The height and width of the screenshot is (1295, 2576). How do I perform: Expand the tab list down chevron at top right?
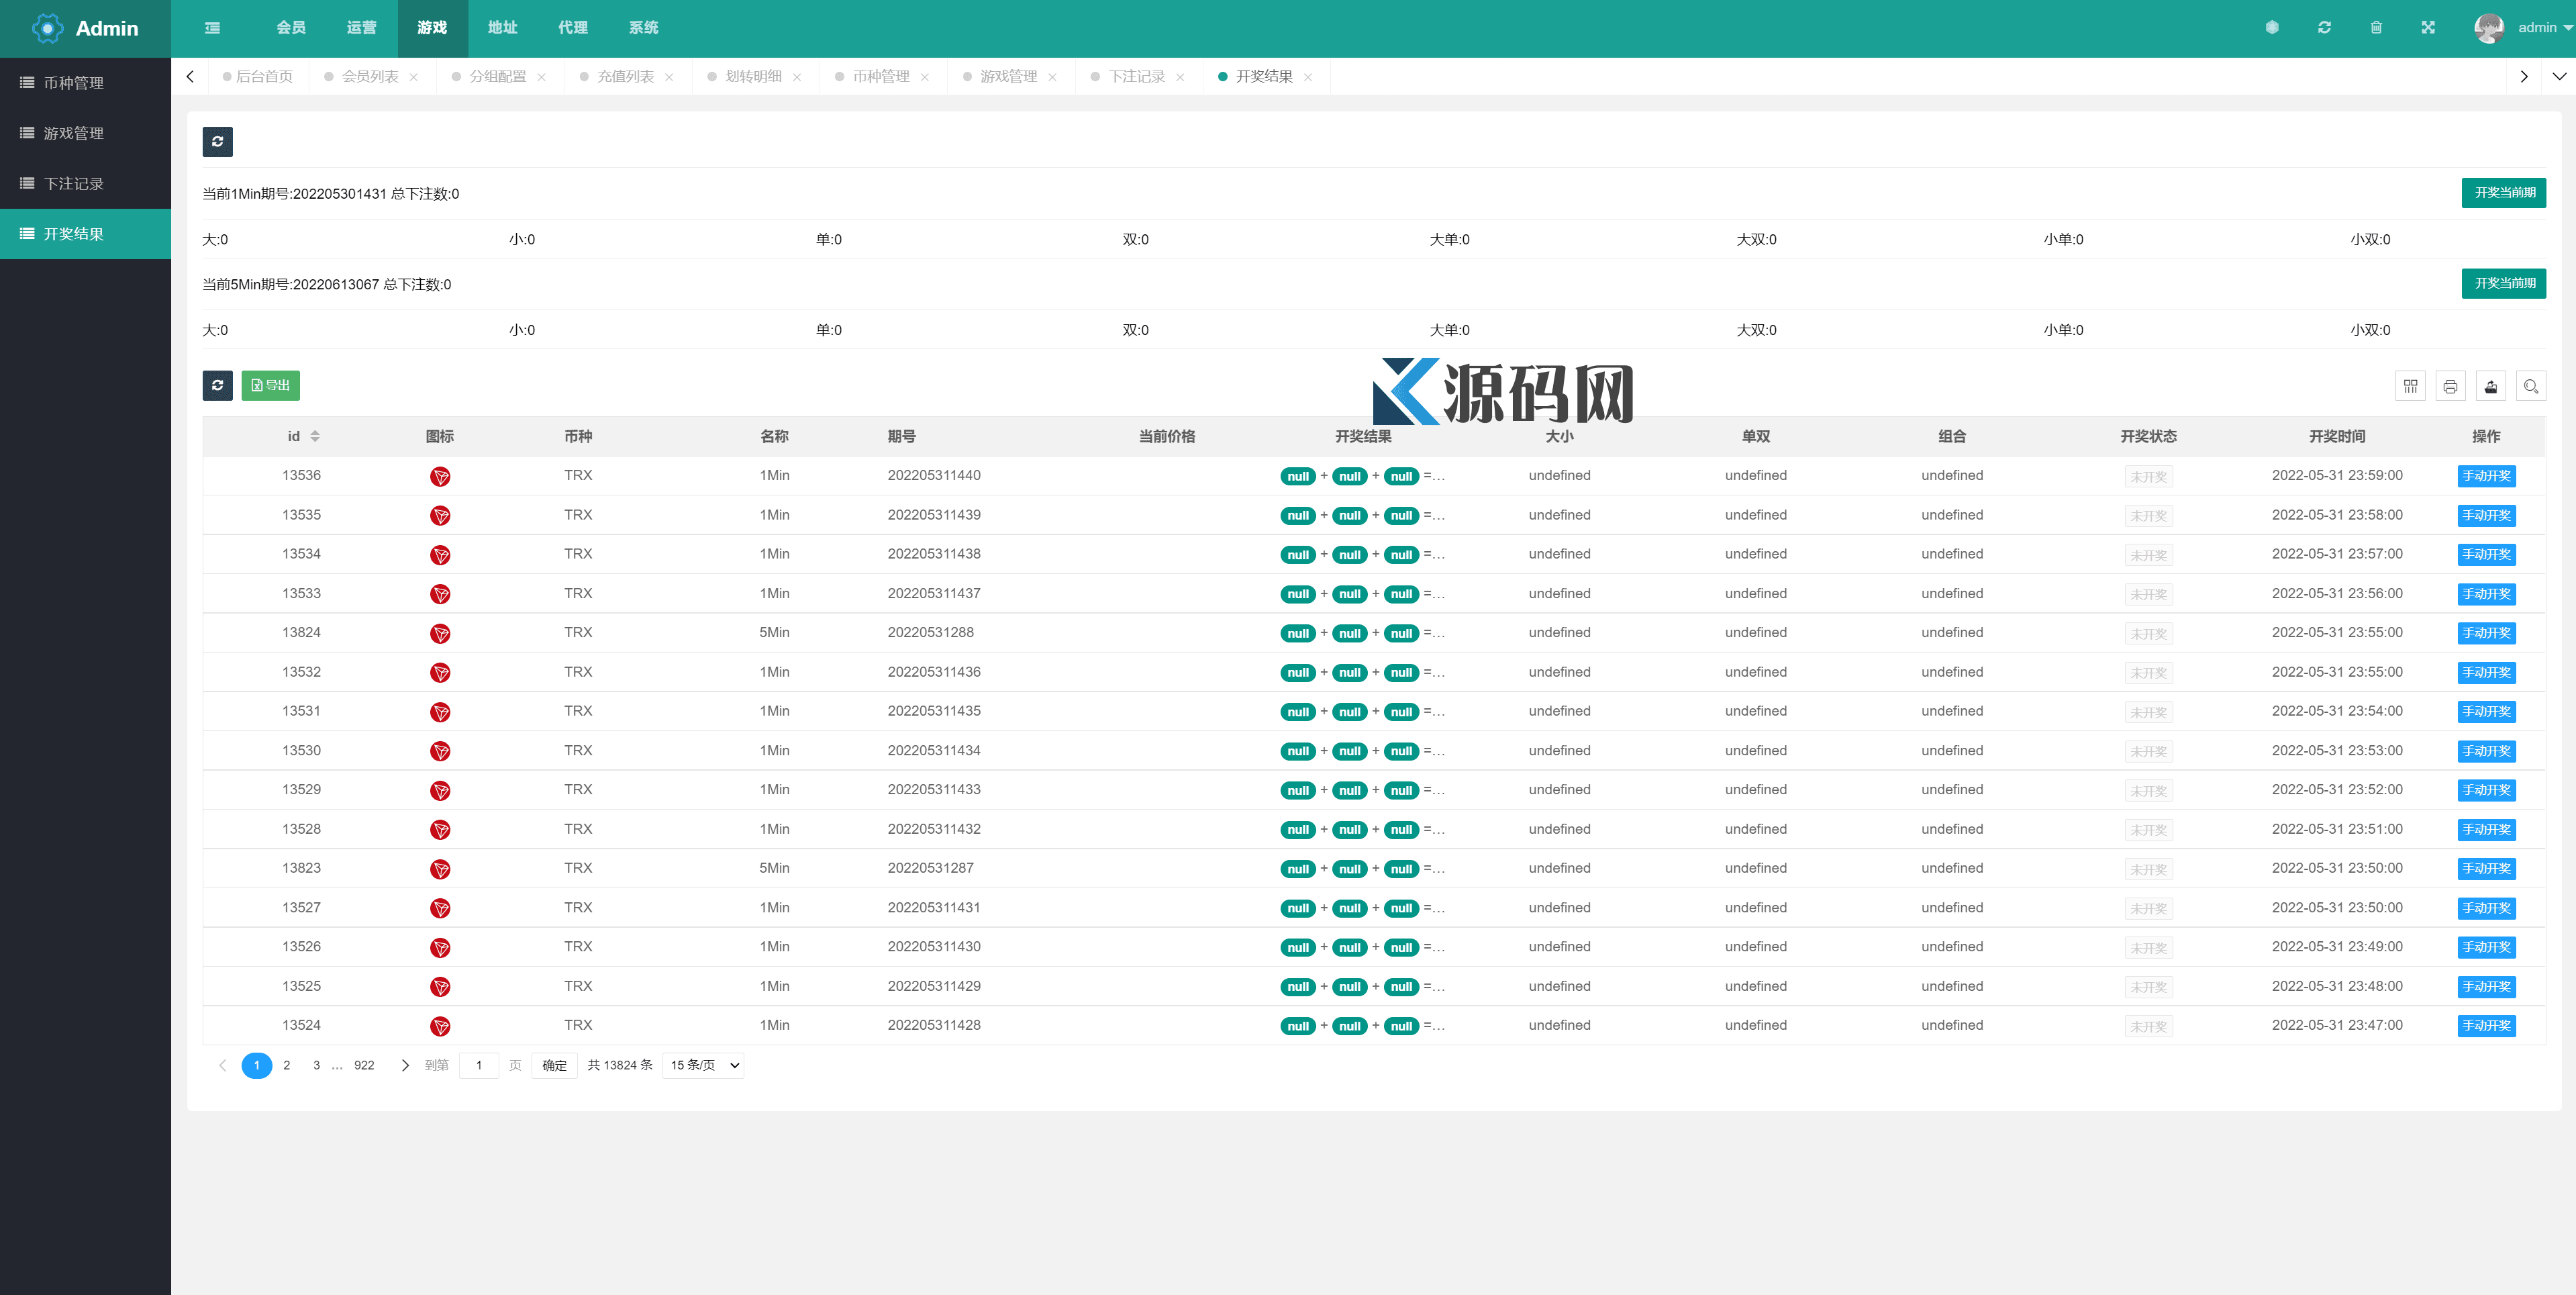pyautogui.click(x=2559, y=76)
